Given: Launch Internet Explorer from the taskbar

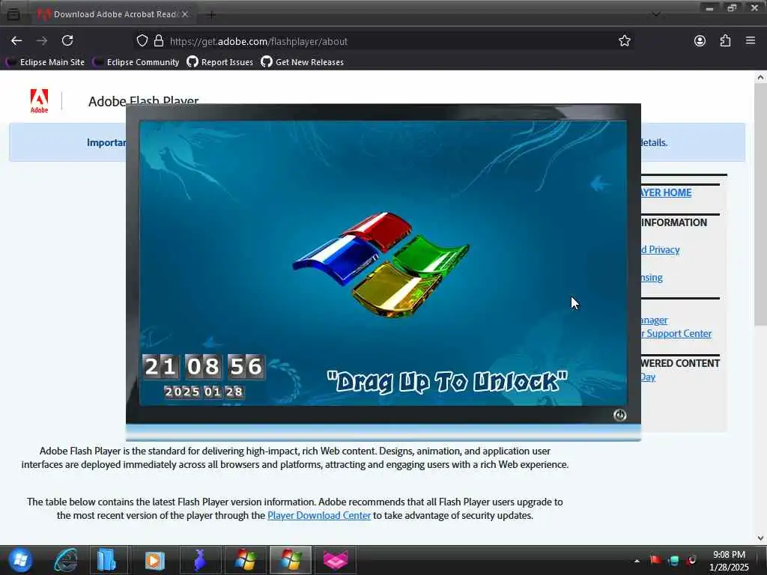Looking at the screenshot, I should coord(66,560).
